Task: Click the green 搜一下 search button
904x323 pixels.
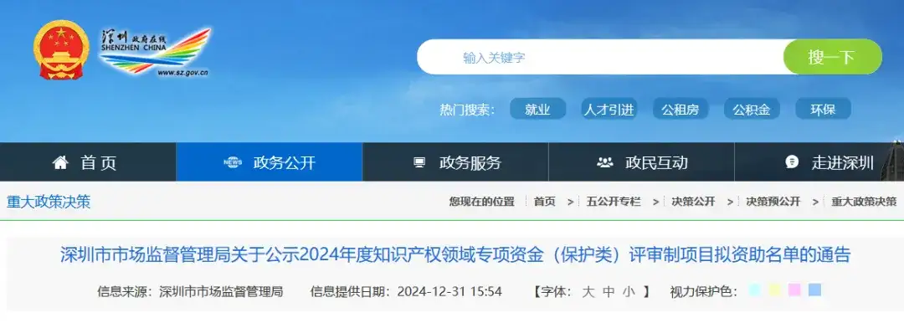Action: coord(832,57)
